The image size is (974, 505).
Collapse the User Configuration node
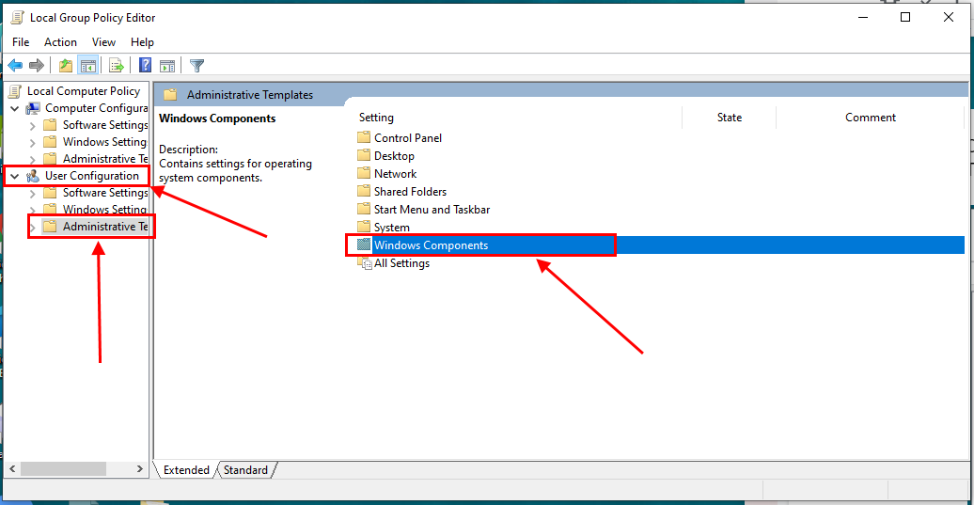15,177
